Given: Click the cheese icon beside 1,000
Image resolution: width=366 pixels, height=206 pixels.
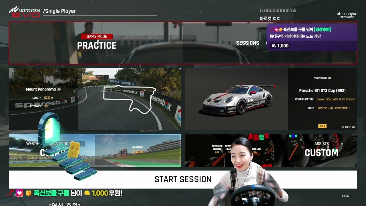Looking at the screenshot, I should [x=87, y=193].
